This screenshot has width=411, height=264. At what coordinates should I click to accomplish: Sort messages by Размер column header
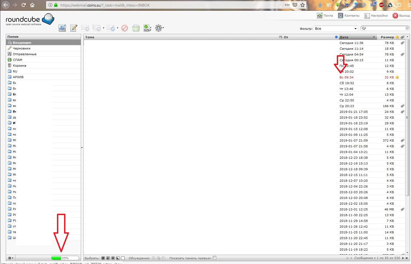[x=387, y=37]
